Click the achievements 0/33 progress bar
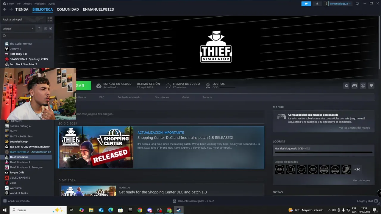This screenshot has height=214, width=381. 324,152
